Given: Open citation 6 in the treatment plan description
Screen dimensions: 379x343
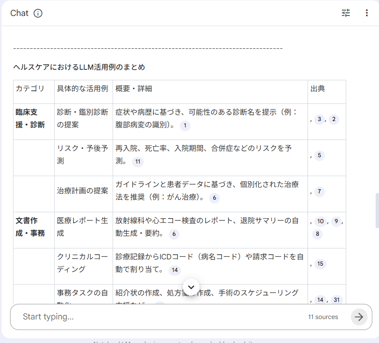Looking at the screenshot, I should [x=214, y=198].
